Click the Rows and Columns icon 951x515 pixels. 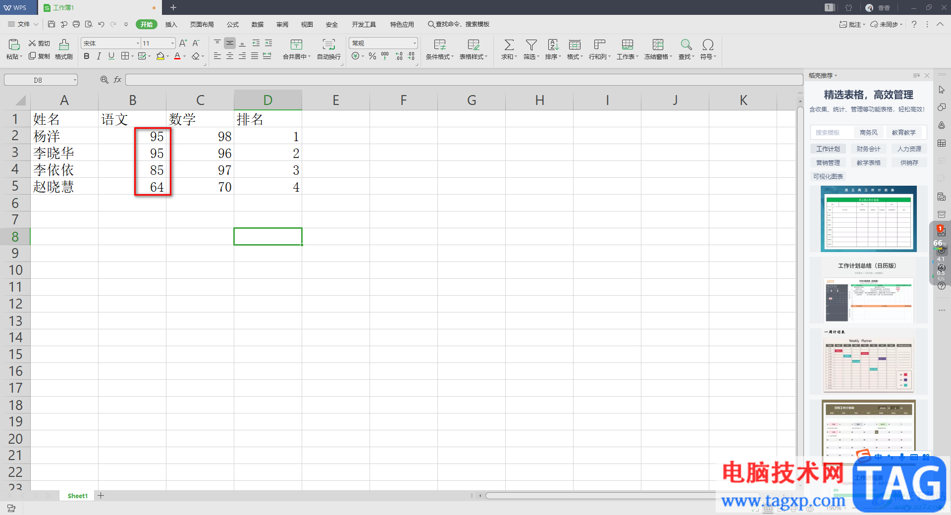599,45
